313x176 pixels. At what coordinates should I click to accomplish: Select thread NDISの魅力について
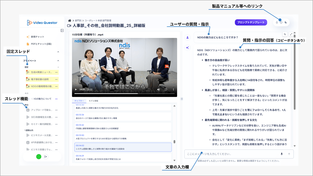(41, 99)
